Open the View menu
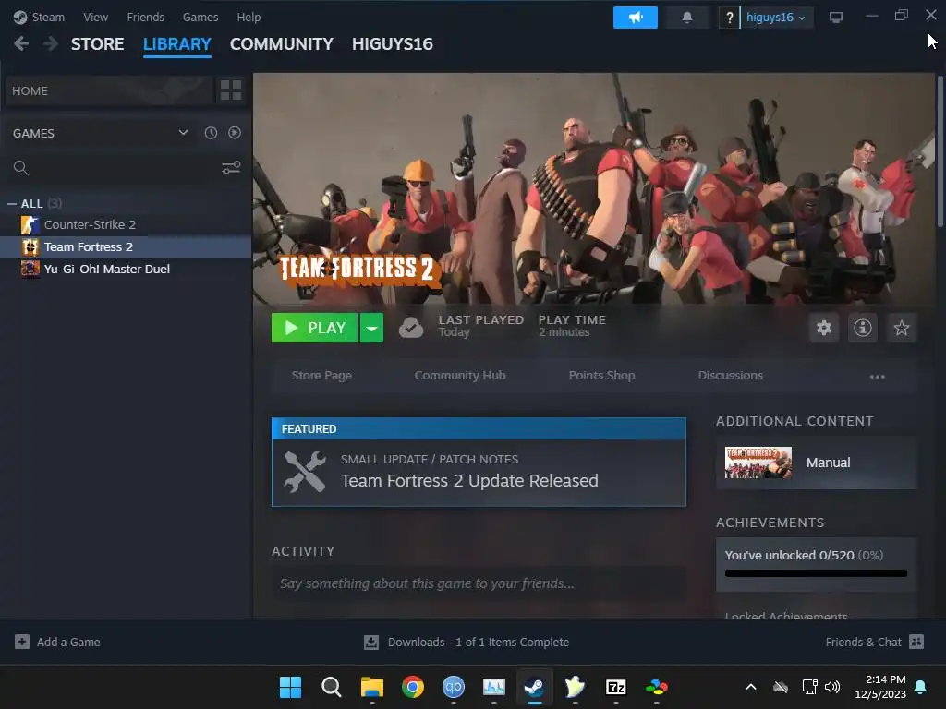946x709 pixels. 96,17
